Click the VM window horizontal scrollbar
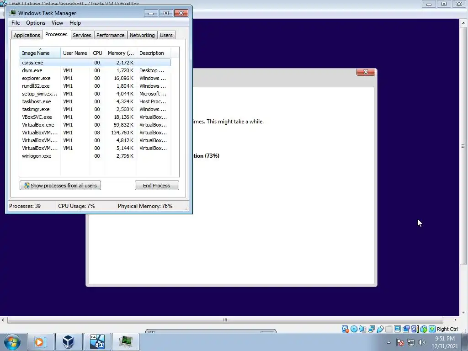 [225, 320]
